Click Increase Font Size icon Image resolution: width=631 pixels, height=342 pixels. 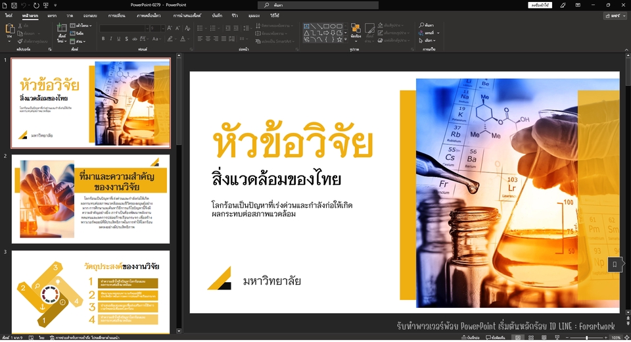(170, 28)
